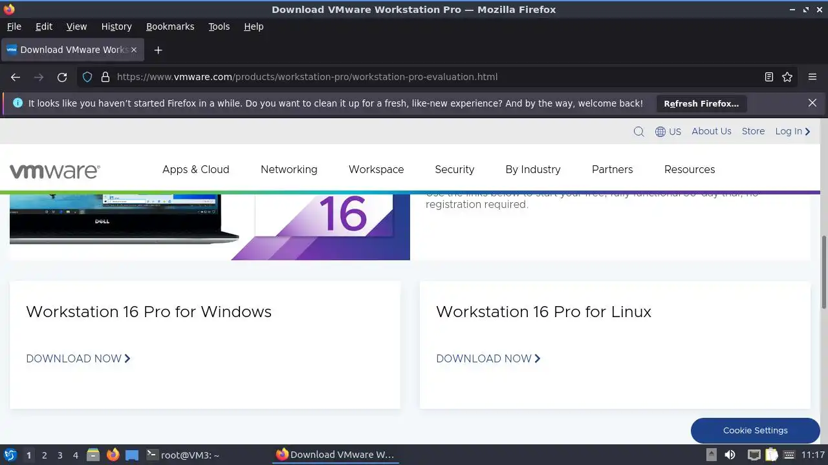
Task: Switch to workspace 3 in taskbar
Action: [60, 455]
